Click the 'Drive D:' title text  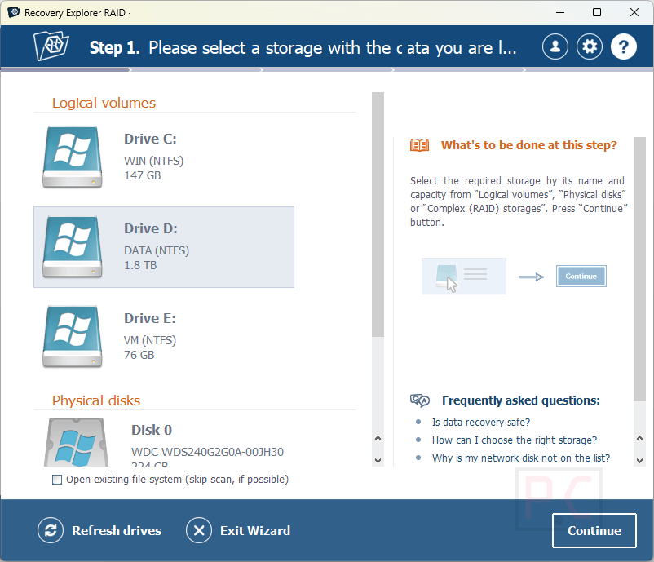[x=151, y=228]
